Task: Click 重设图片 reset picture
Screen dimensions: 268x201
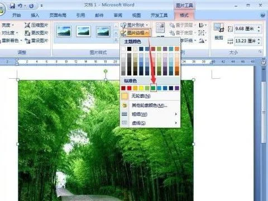Action: pyautogui.click(x=36, y=40)
